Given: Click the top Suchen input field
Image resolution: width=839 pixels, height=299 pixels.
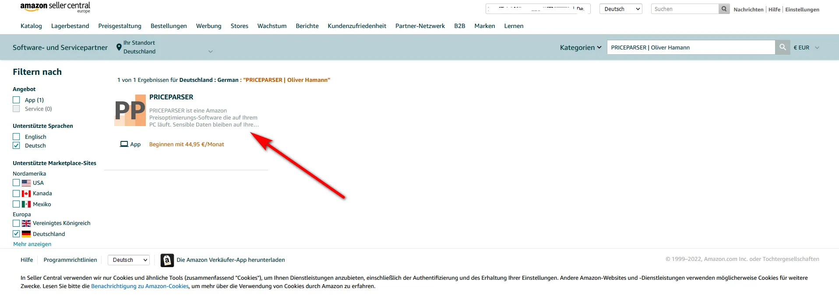Looking at the screenshot, I should pyautogui.click(x=685, y=9).
